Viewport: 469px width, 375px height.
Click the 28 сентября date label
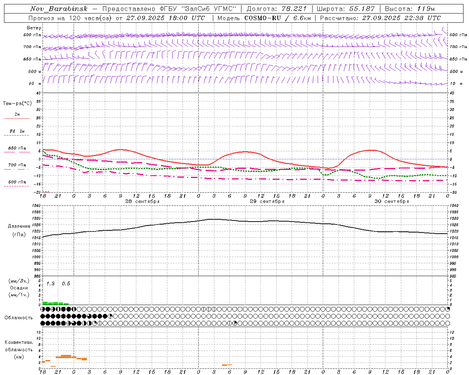coord(142,201)
